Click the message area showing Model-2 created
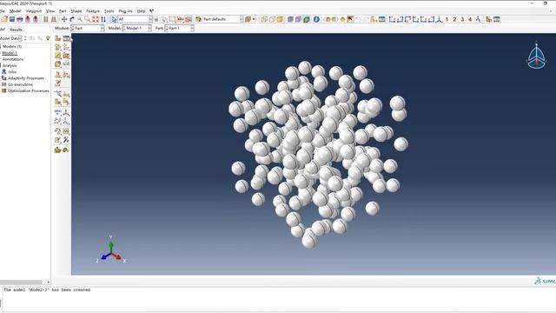 [47, 290]
